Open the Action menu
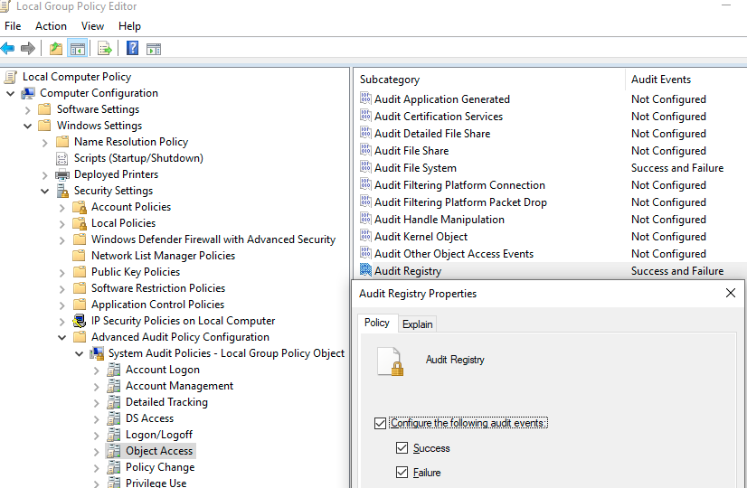Screen dimensions: 747x488 coord(51,25)
